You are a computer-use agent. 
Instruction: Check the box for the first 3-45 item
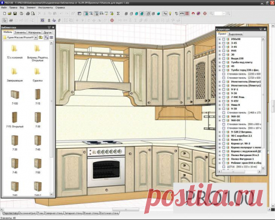coord(224,43)
